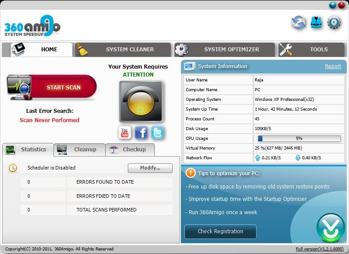Open the Twitter icon link
The width and height of the screenshot is (349, 254).
click(157, 133)
